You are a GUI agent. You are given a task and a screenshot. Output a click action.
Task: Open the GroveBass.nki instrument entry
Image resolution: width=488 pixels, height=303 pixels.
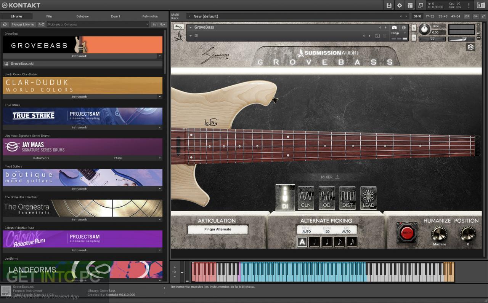(83, 64)
